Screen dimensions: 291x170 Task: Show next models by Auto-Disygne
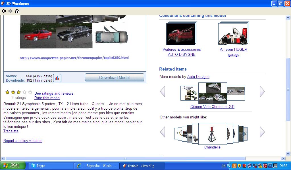tap(262, 92)
